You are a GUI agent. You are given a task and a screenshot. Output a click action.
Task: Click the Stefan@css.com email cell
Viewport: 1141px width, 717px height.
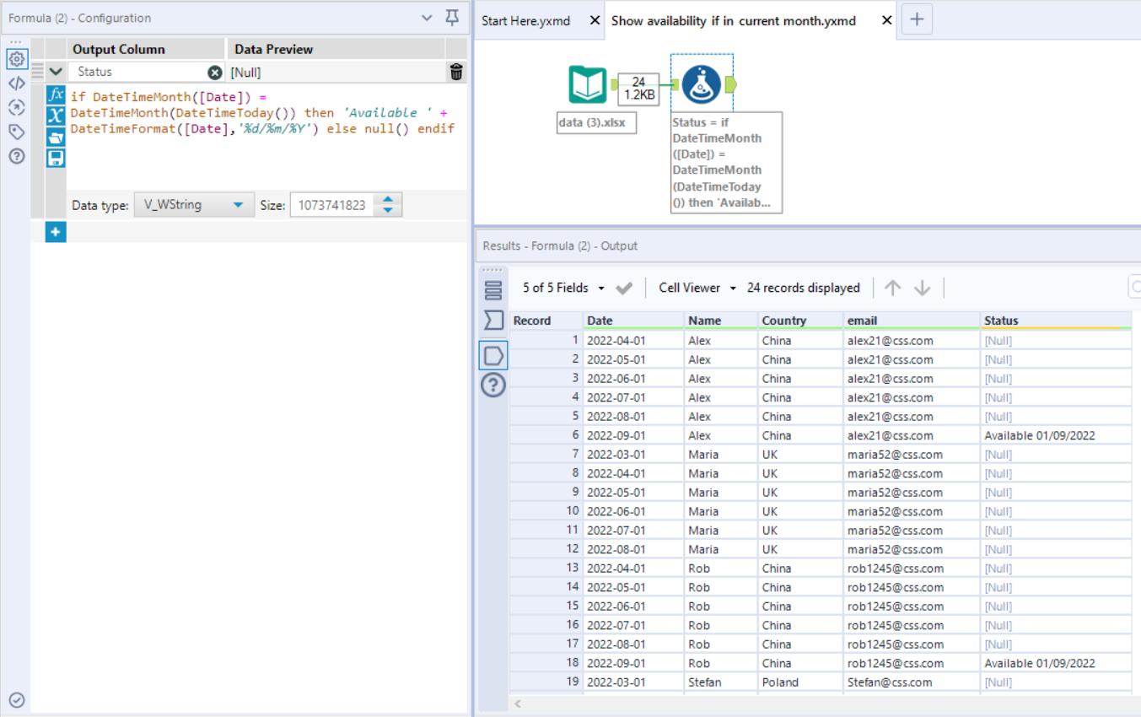tap(912, 682)
